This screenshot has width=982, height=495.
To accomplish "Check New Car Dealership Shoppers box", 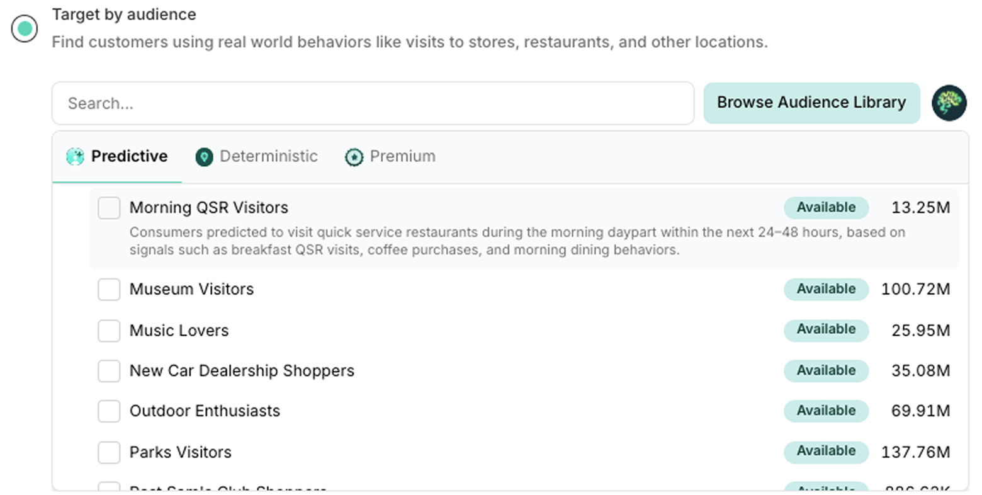I will [109, 371].
